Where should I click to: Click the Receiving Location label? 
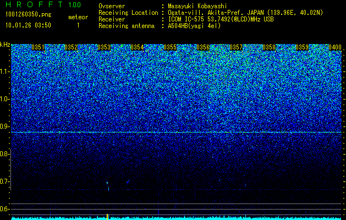pyautogui.click(x=128, y=13)
